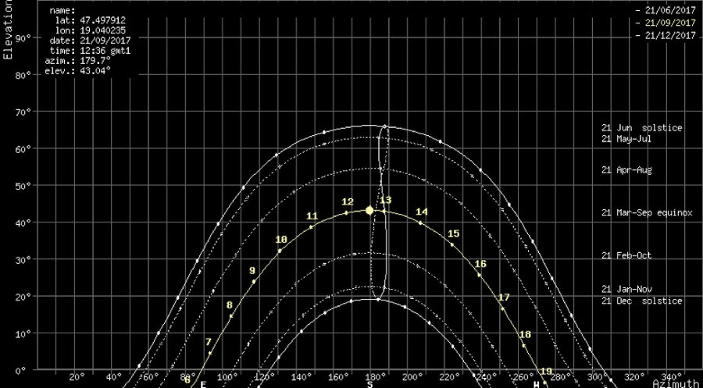Select the 7 hour sunrise marker
Viewport: 703px width, 388px height.
pyautogui.click(x=209, y=342)
